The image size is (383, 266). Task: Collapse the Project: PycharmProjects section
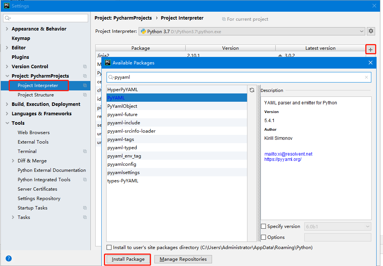click(x=7, y=76)
